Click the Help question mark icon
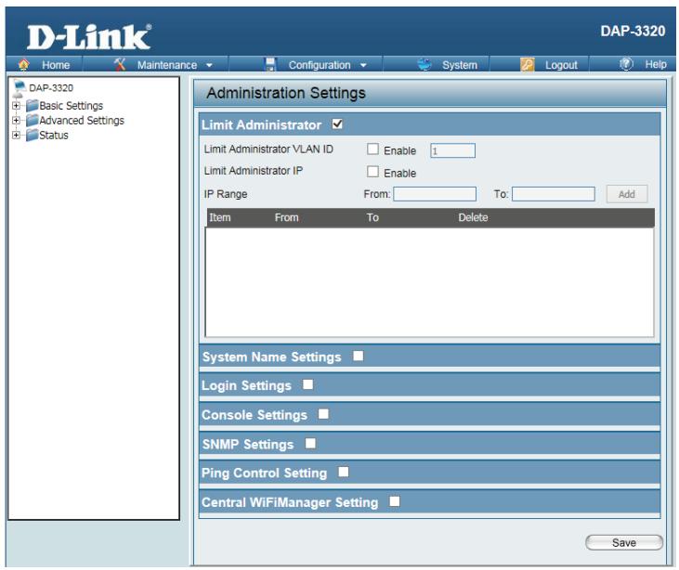 [626, 64]
